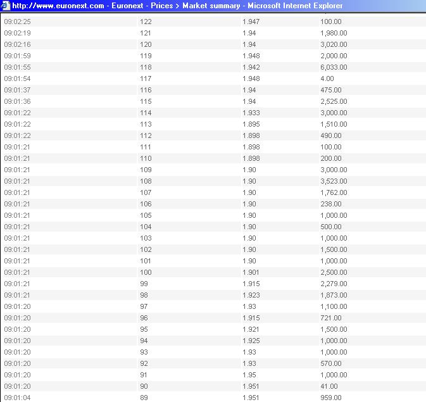This screenshot has height=402, width=426.
Task: Click the volume 200.00 in row 110
Action: [331, 159]
